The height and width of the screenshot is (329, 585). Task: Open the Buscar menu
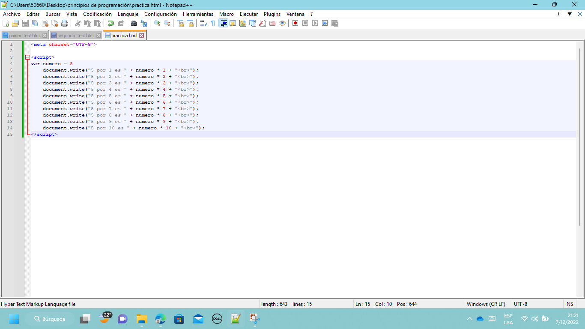pos(53,14)
